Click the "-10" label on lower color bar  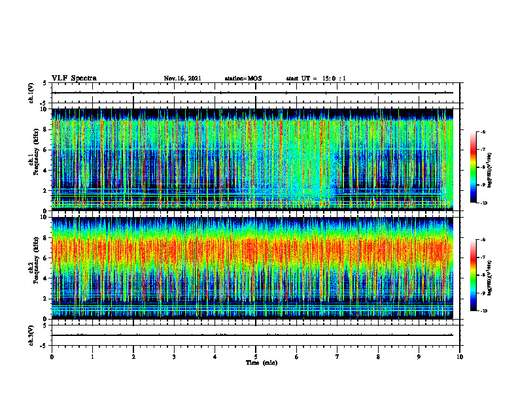point(484,310)
